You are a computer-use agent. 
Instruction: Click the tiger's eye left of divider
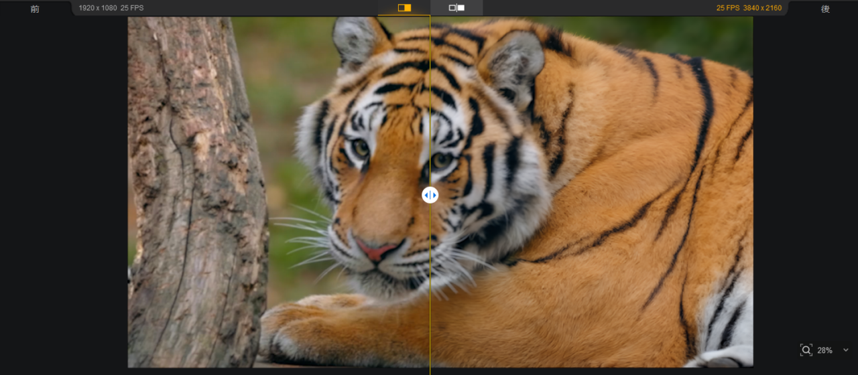(x=361, y=148)
